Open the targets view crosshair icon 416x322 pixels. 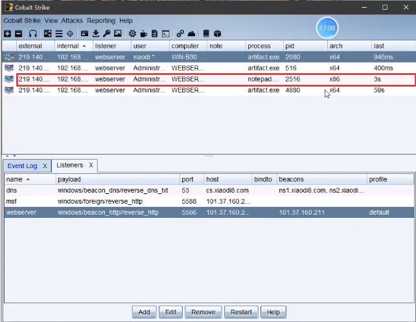(70, 34)
